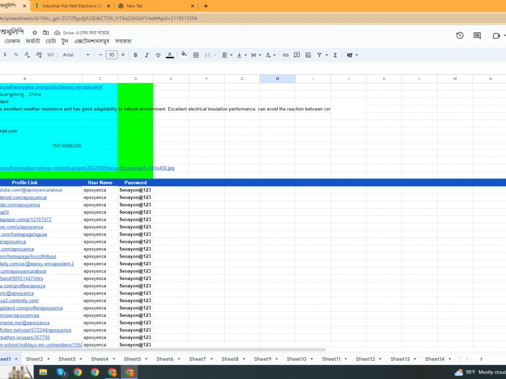Screen dimensions: 506x379
Task: Expand the Bengali input tools arrow
Action: coord(357,55)
